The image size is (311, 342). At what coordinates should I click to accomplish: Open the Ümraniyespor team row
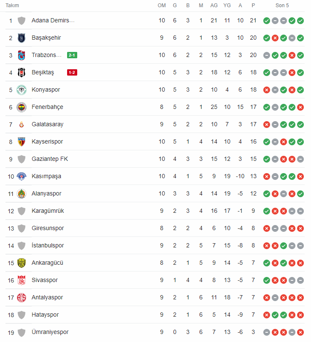(x=155, y=332)
